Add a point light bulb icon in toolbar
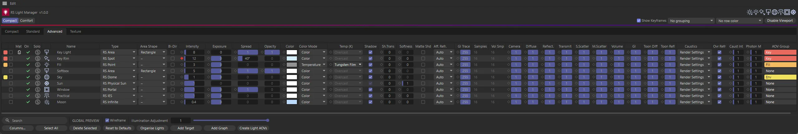The height and width of the screenshot is (134, 798). pyautogui.click(x=756, y=12)
